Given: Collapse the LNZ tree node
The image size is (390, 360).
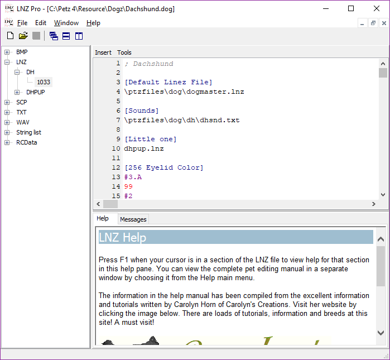Looking at the screenshot, I should pos(7,62).
